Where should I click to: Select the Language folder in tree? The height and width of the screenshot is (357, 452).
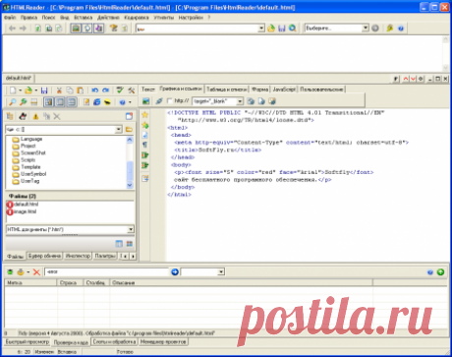coord(31,139)
